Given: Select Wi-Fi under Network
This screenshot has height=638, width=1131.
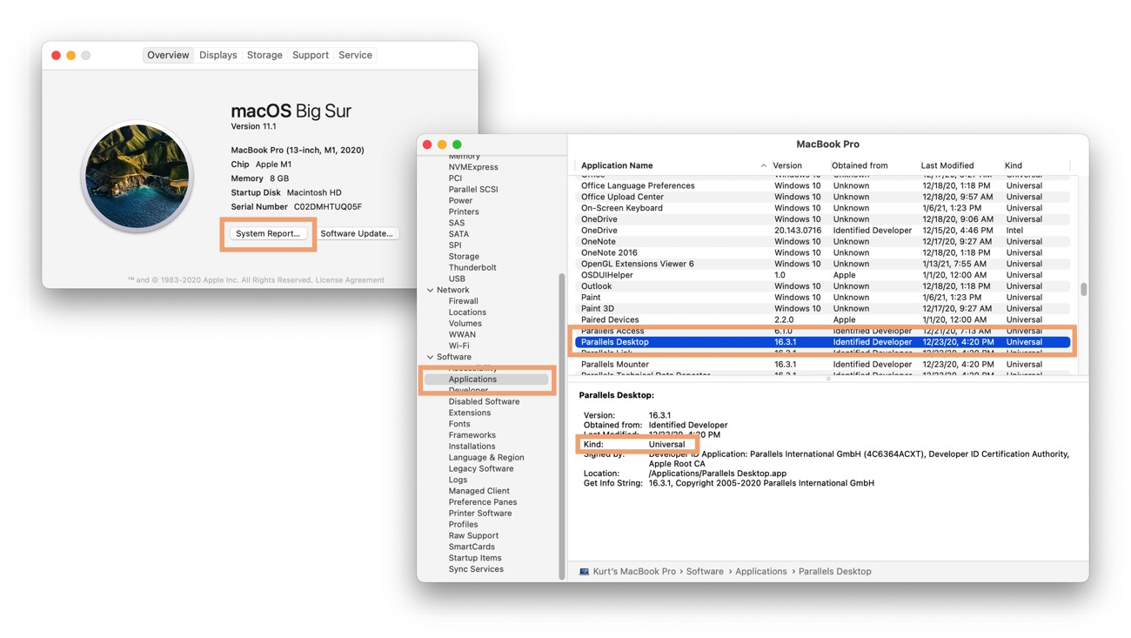Looking at the screenshot, I should click(x=458, y=346).
